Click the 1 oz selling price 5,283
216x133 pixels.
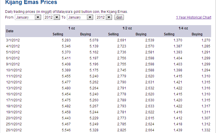pyautogui.click(x=66, y=40)
